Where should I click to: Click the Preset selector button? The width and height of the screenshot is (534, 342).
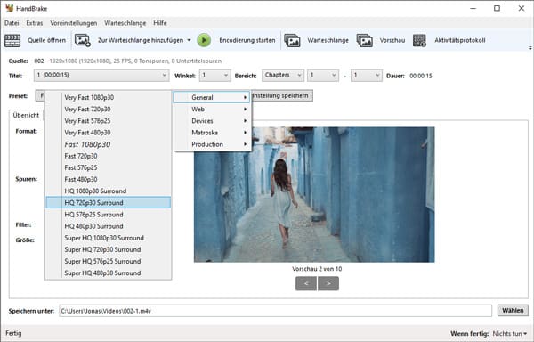click(x=40, y=95)
